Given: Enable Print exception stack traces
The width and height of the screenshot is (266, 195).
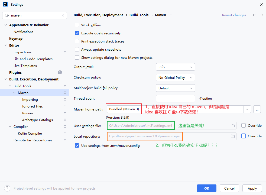Looking at the screenshot, I should pos(77,41).
